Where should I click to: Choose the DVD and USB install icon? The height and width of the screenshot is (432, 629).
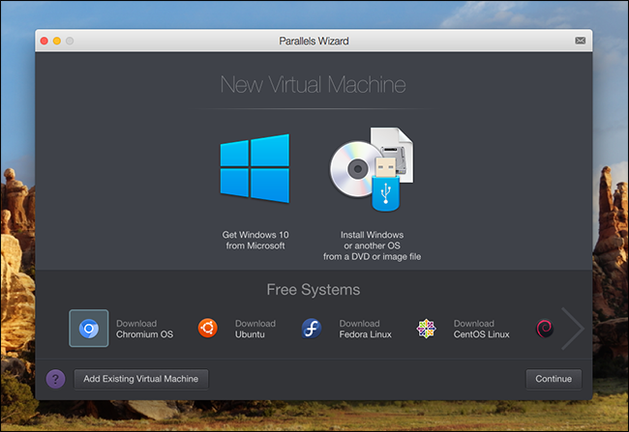coord(372,169)
